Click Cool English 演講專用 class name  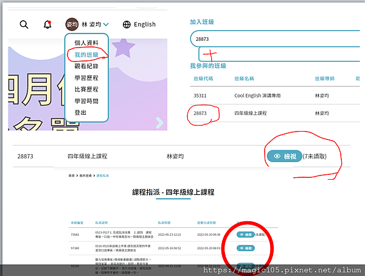(257, 96)
